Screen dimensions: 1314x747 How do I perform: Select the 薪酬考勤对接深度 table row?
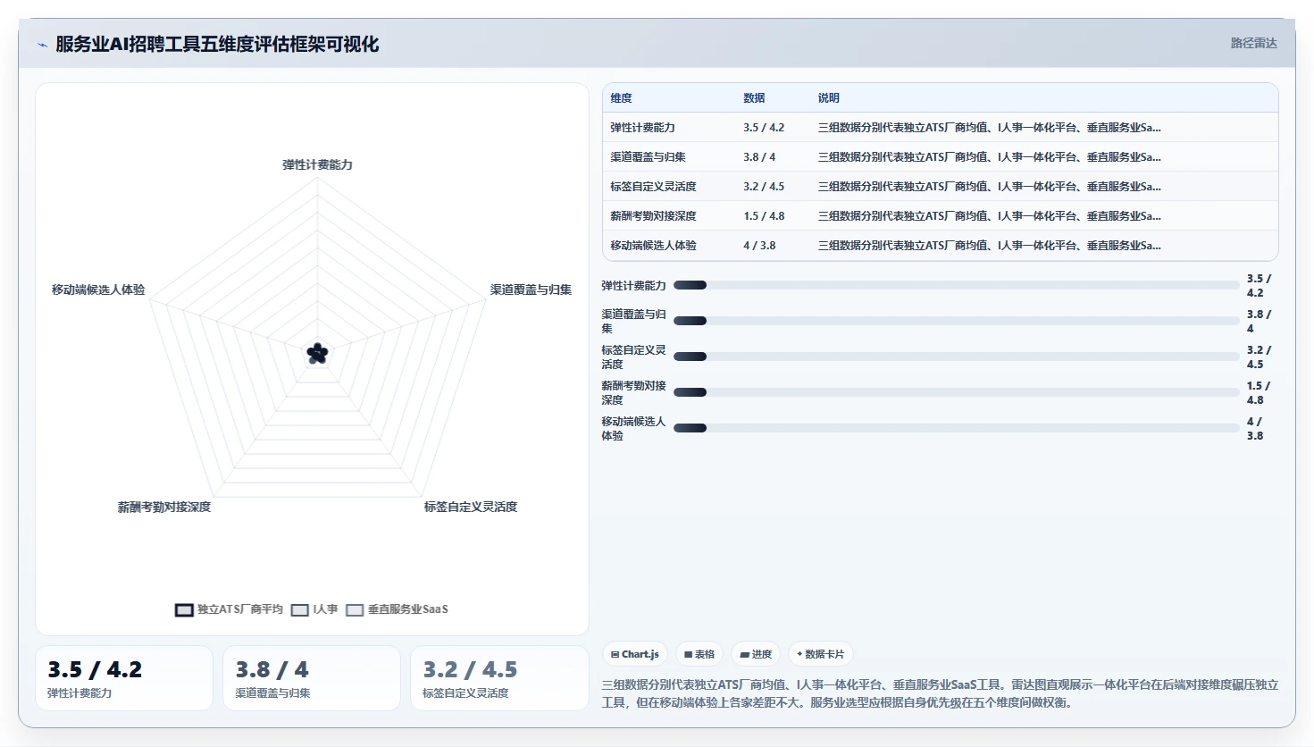(x=941, y=215)
